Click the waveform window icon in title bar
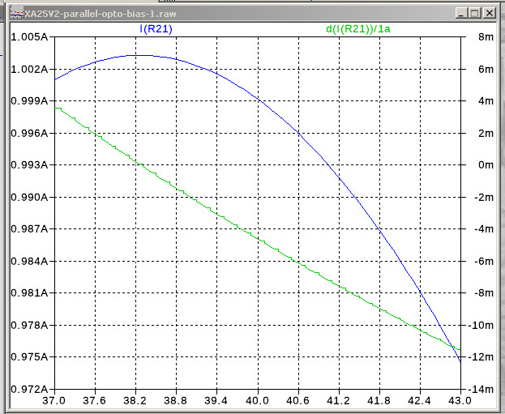 click(x=17, y=14)
